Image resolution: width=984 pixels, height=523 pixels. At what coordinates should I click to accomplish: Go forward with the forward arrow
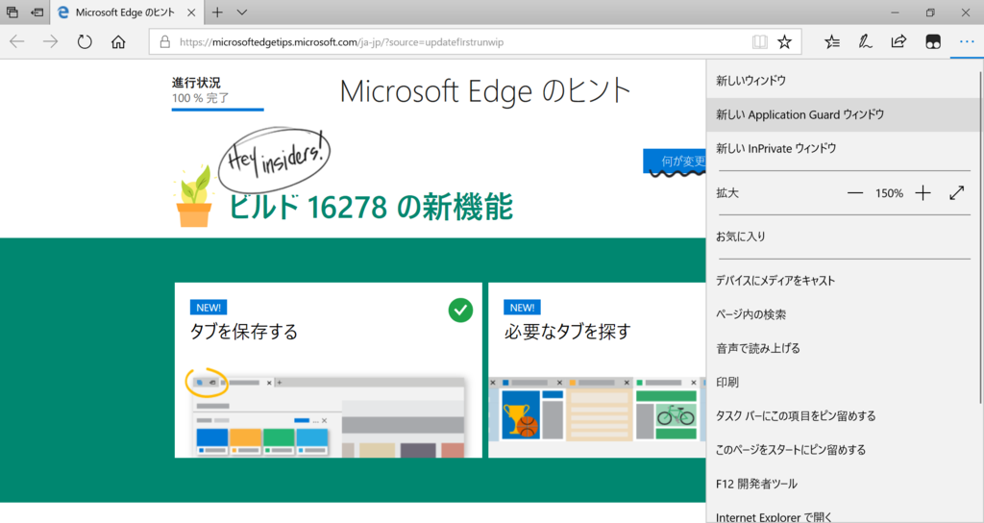click(50, 42)
